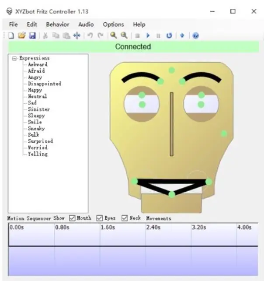Viewport: 264px width, 281px height.
Task: Open the File menu
Action: tap(14, 25)
